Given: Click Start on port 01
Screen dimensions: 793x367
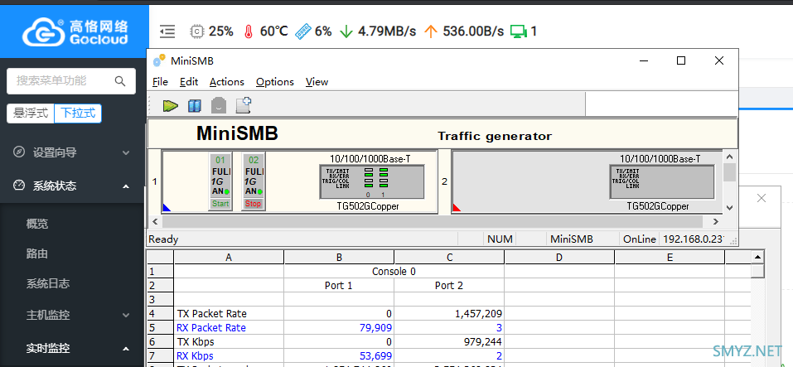Looking at the screenshot, I should click(220, 204).
